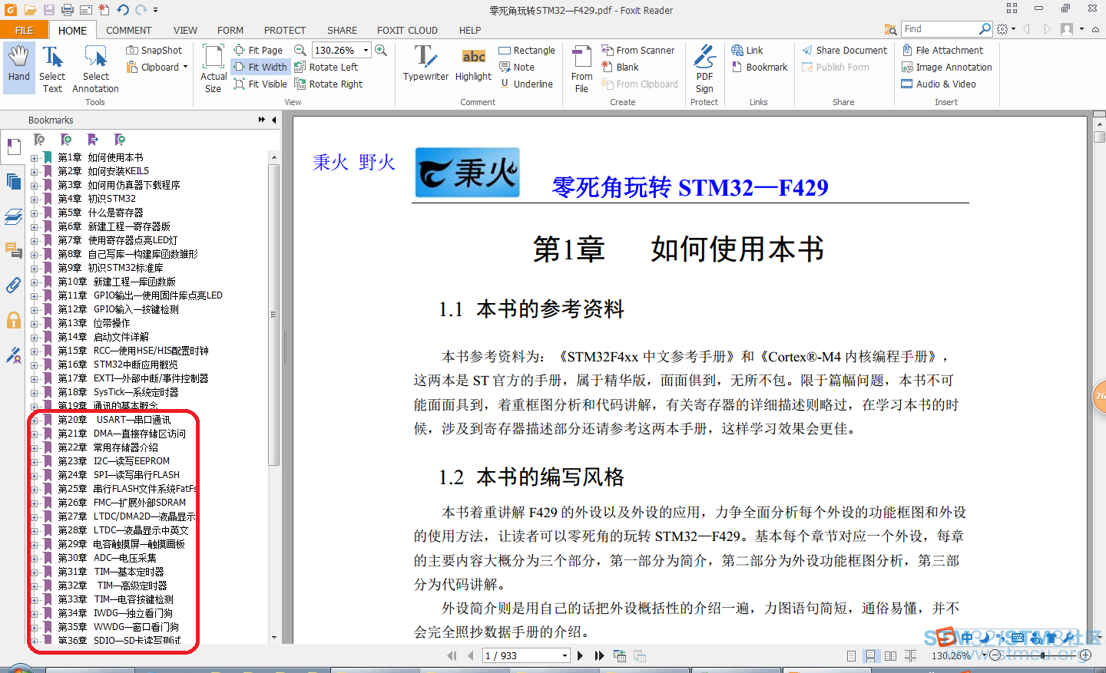This screenshot has width=1106, height=673.
Task: Open the 第26章 FMC—扩展外部SDRAM bookmark
Action: [122, 503]
